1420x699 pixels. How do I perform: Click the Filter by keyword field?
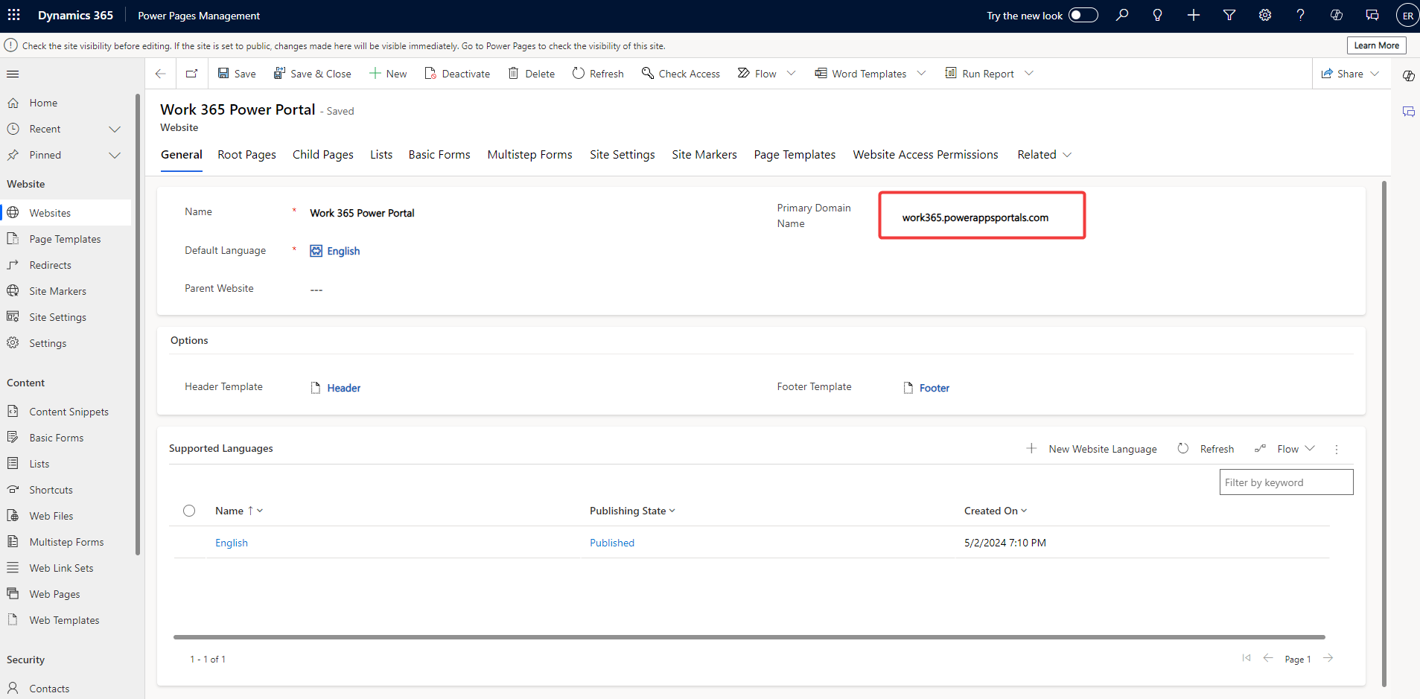coord(1286,482)
